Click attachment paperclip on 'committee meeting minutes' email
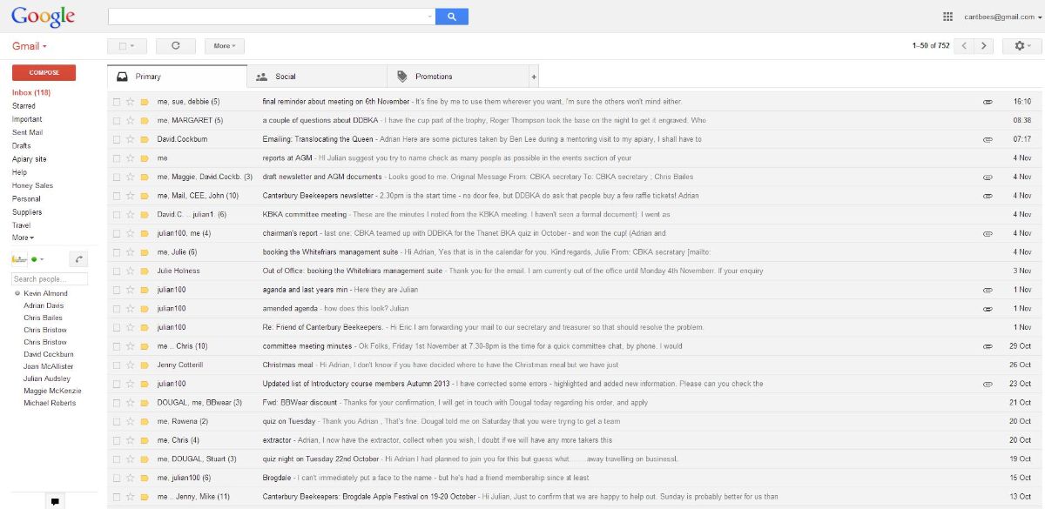Image resolution: width=1045 pixels, height=509 pixels. pyautogui.click(x=988, y=346)
